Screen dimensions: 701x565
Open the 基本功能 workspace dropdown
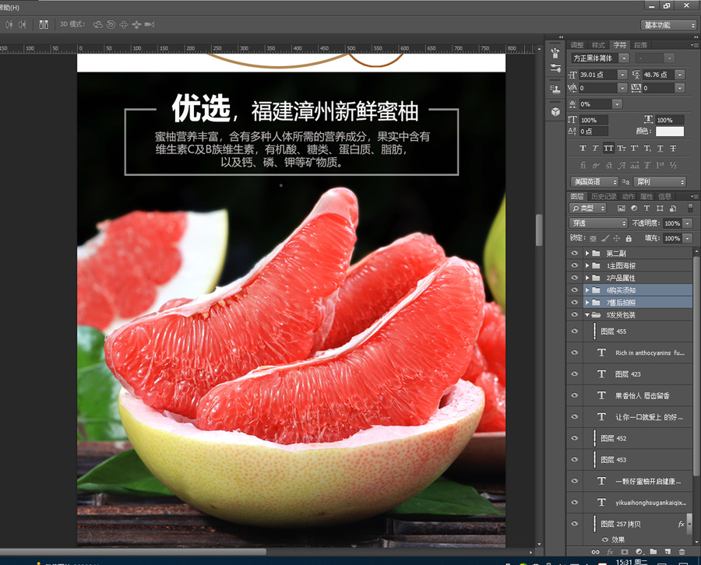pos(668,25)
